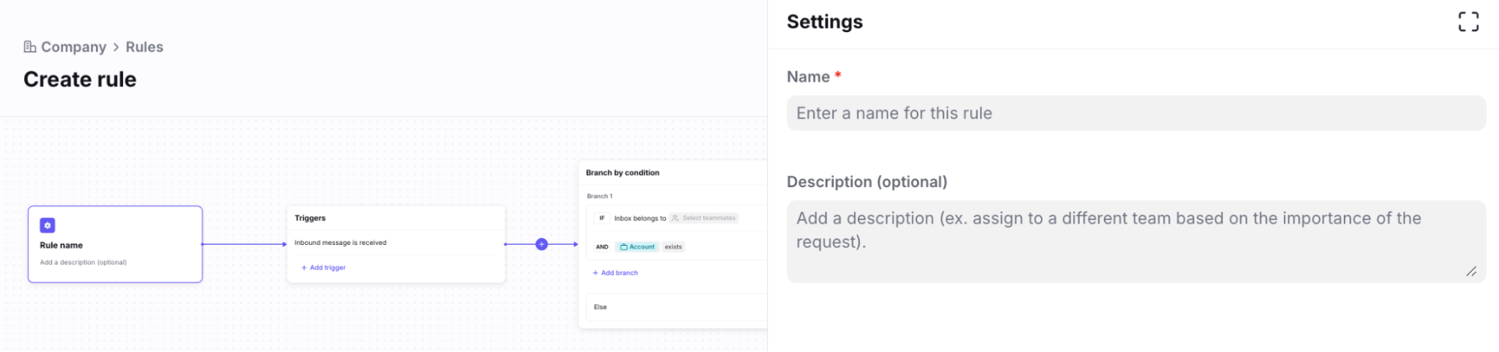
Task: Click the breadcrumb chevron separator after Company
Action: point(116,47)
